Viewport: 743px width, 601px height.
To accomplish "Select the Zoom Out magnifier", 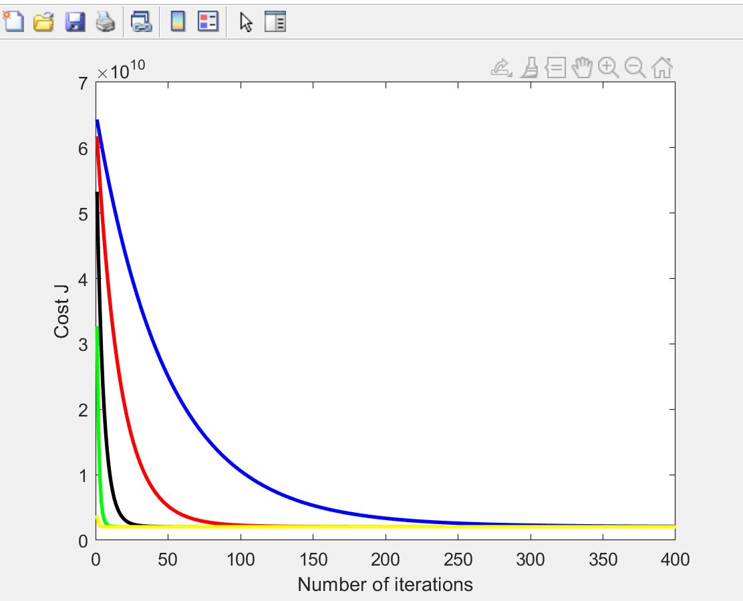I will point(635,67).
